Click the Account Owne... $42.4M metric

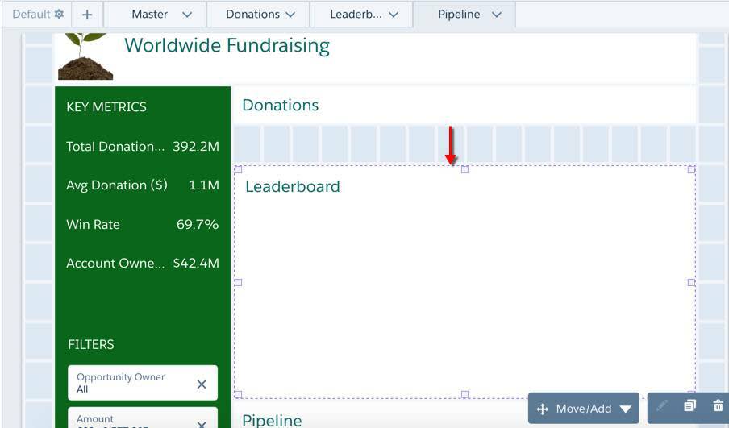click(x=143, y=263)
